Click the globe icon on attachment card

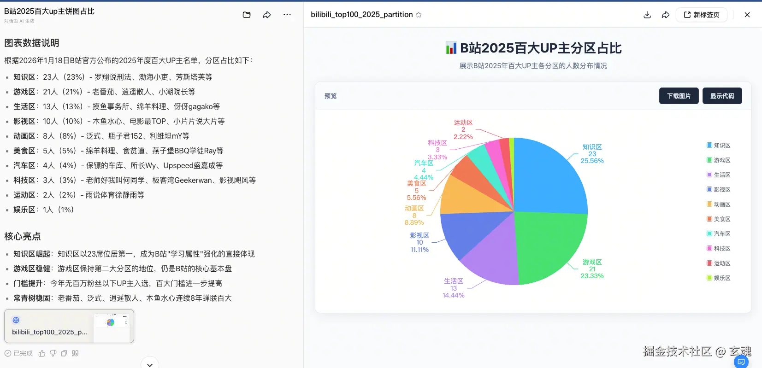16,320
